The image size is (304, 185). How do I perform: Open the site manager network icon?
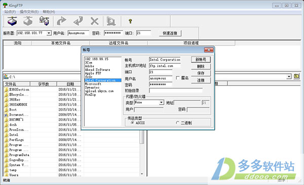pyautogui.click(x=44, y=21)
